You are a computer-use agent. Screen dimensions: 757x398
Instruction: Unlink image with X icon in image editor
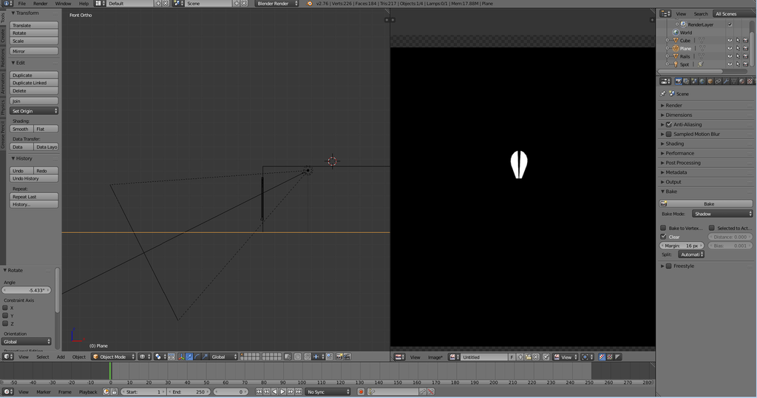click(535, 357)
